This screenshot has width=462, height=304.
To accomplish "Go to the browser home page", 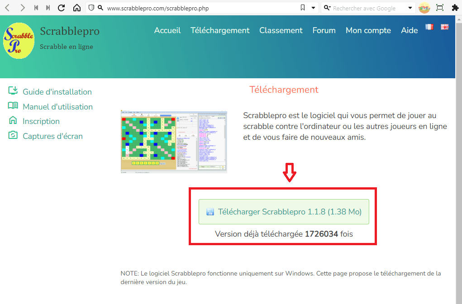I will coord(76,8).
